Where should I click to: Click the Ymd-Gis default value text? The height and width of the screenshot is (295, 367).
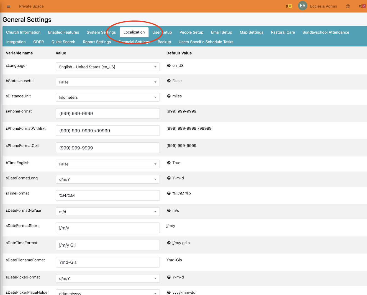(174, 260)
